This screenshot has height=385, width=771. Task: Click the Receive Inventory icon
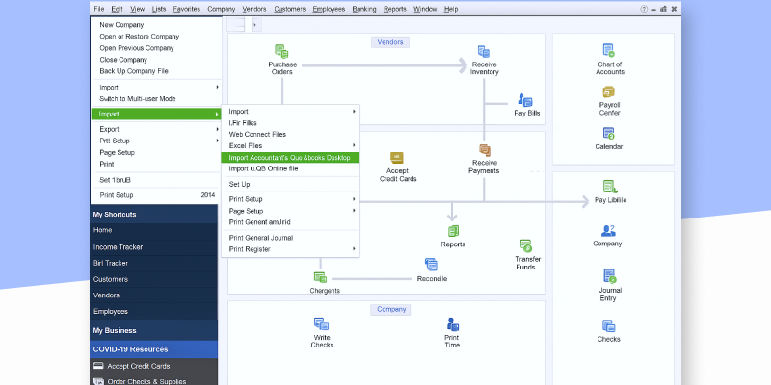click(484, 52)
